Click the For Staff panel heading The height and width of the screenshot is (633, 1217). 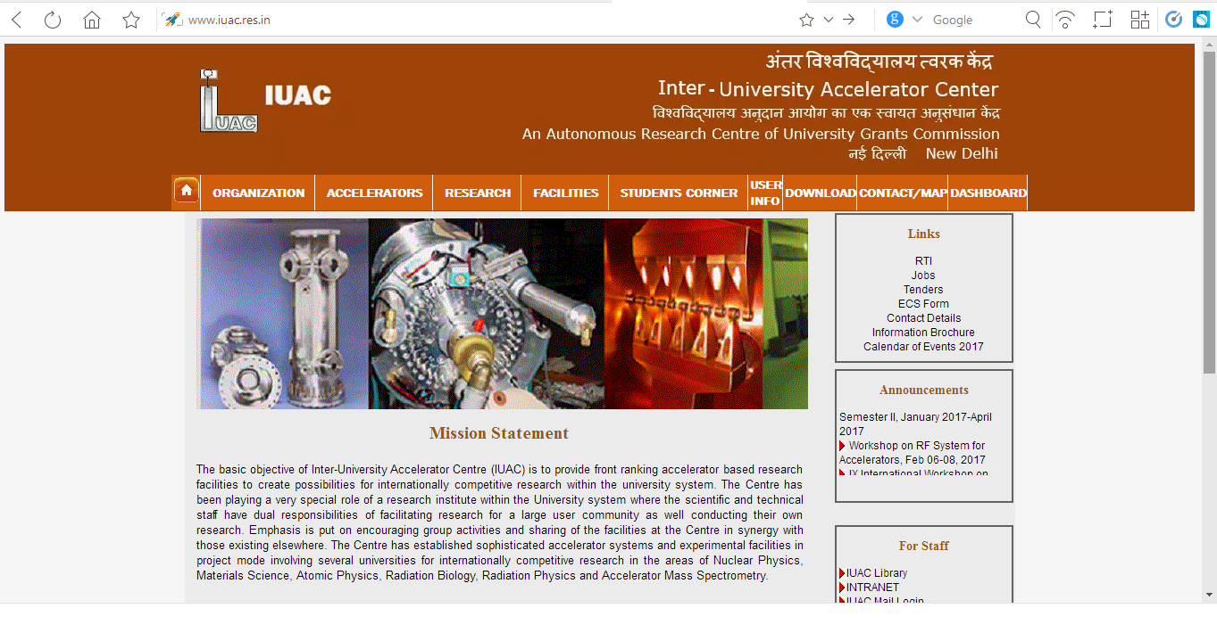point(923,546)
